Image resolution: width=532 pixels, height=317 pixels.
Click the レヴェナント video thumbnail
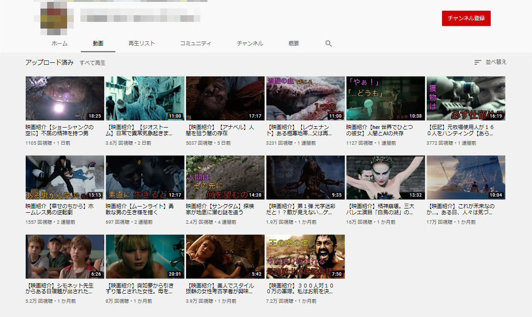point(305,98)
